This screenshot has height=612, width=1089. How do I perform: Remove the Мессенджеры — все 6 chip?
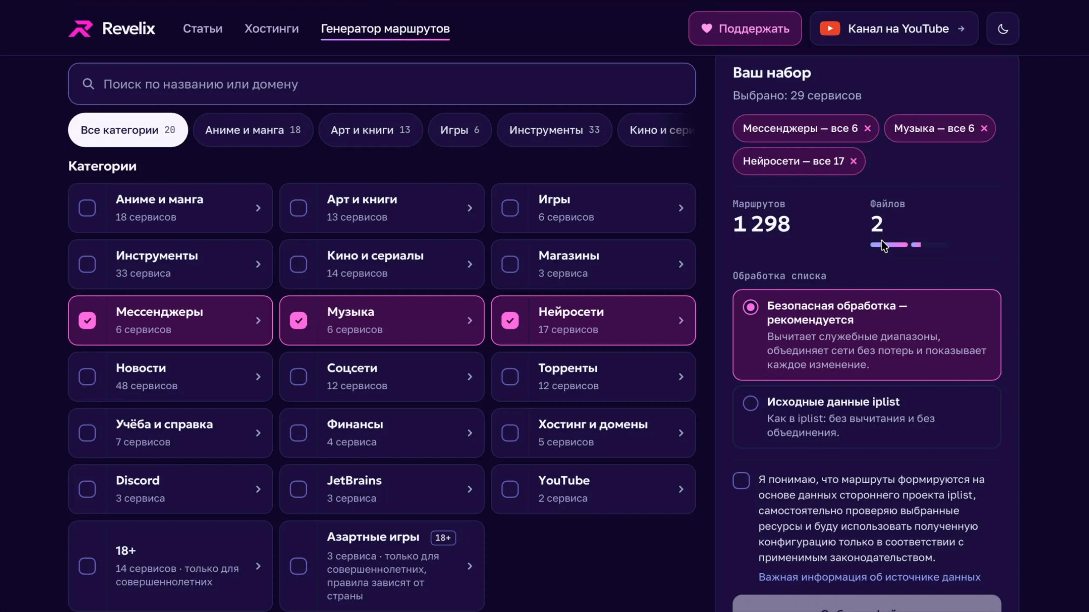coord(867,128)
